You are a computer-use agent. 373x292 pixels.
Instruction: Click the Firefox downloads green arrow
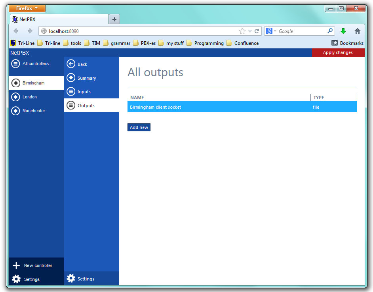tap(343, 31)
